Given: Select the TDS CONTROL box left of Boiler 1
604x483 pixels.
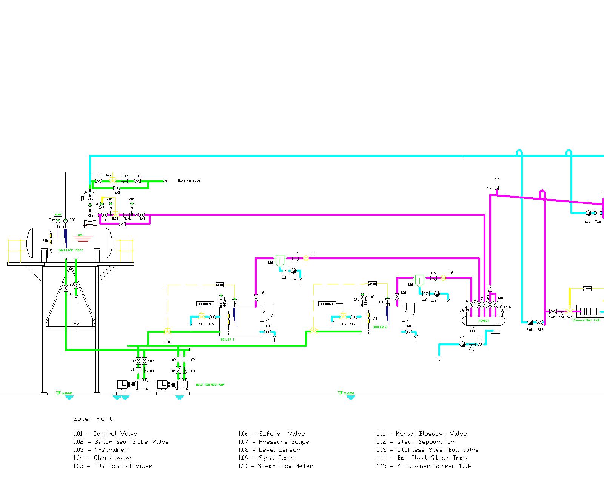Looking at the screenshot, I should (205, 304).
